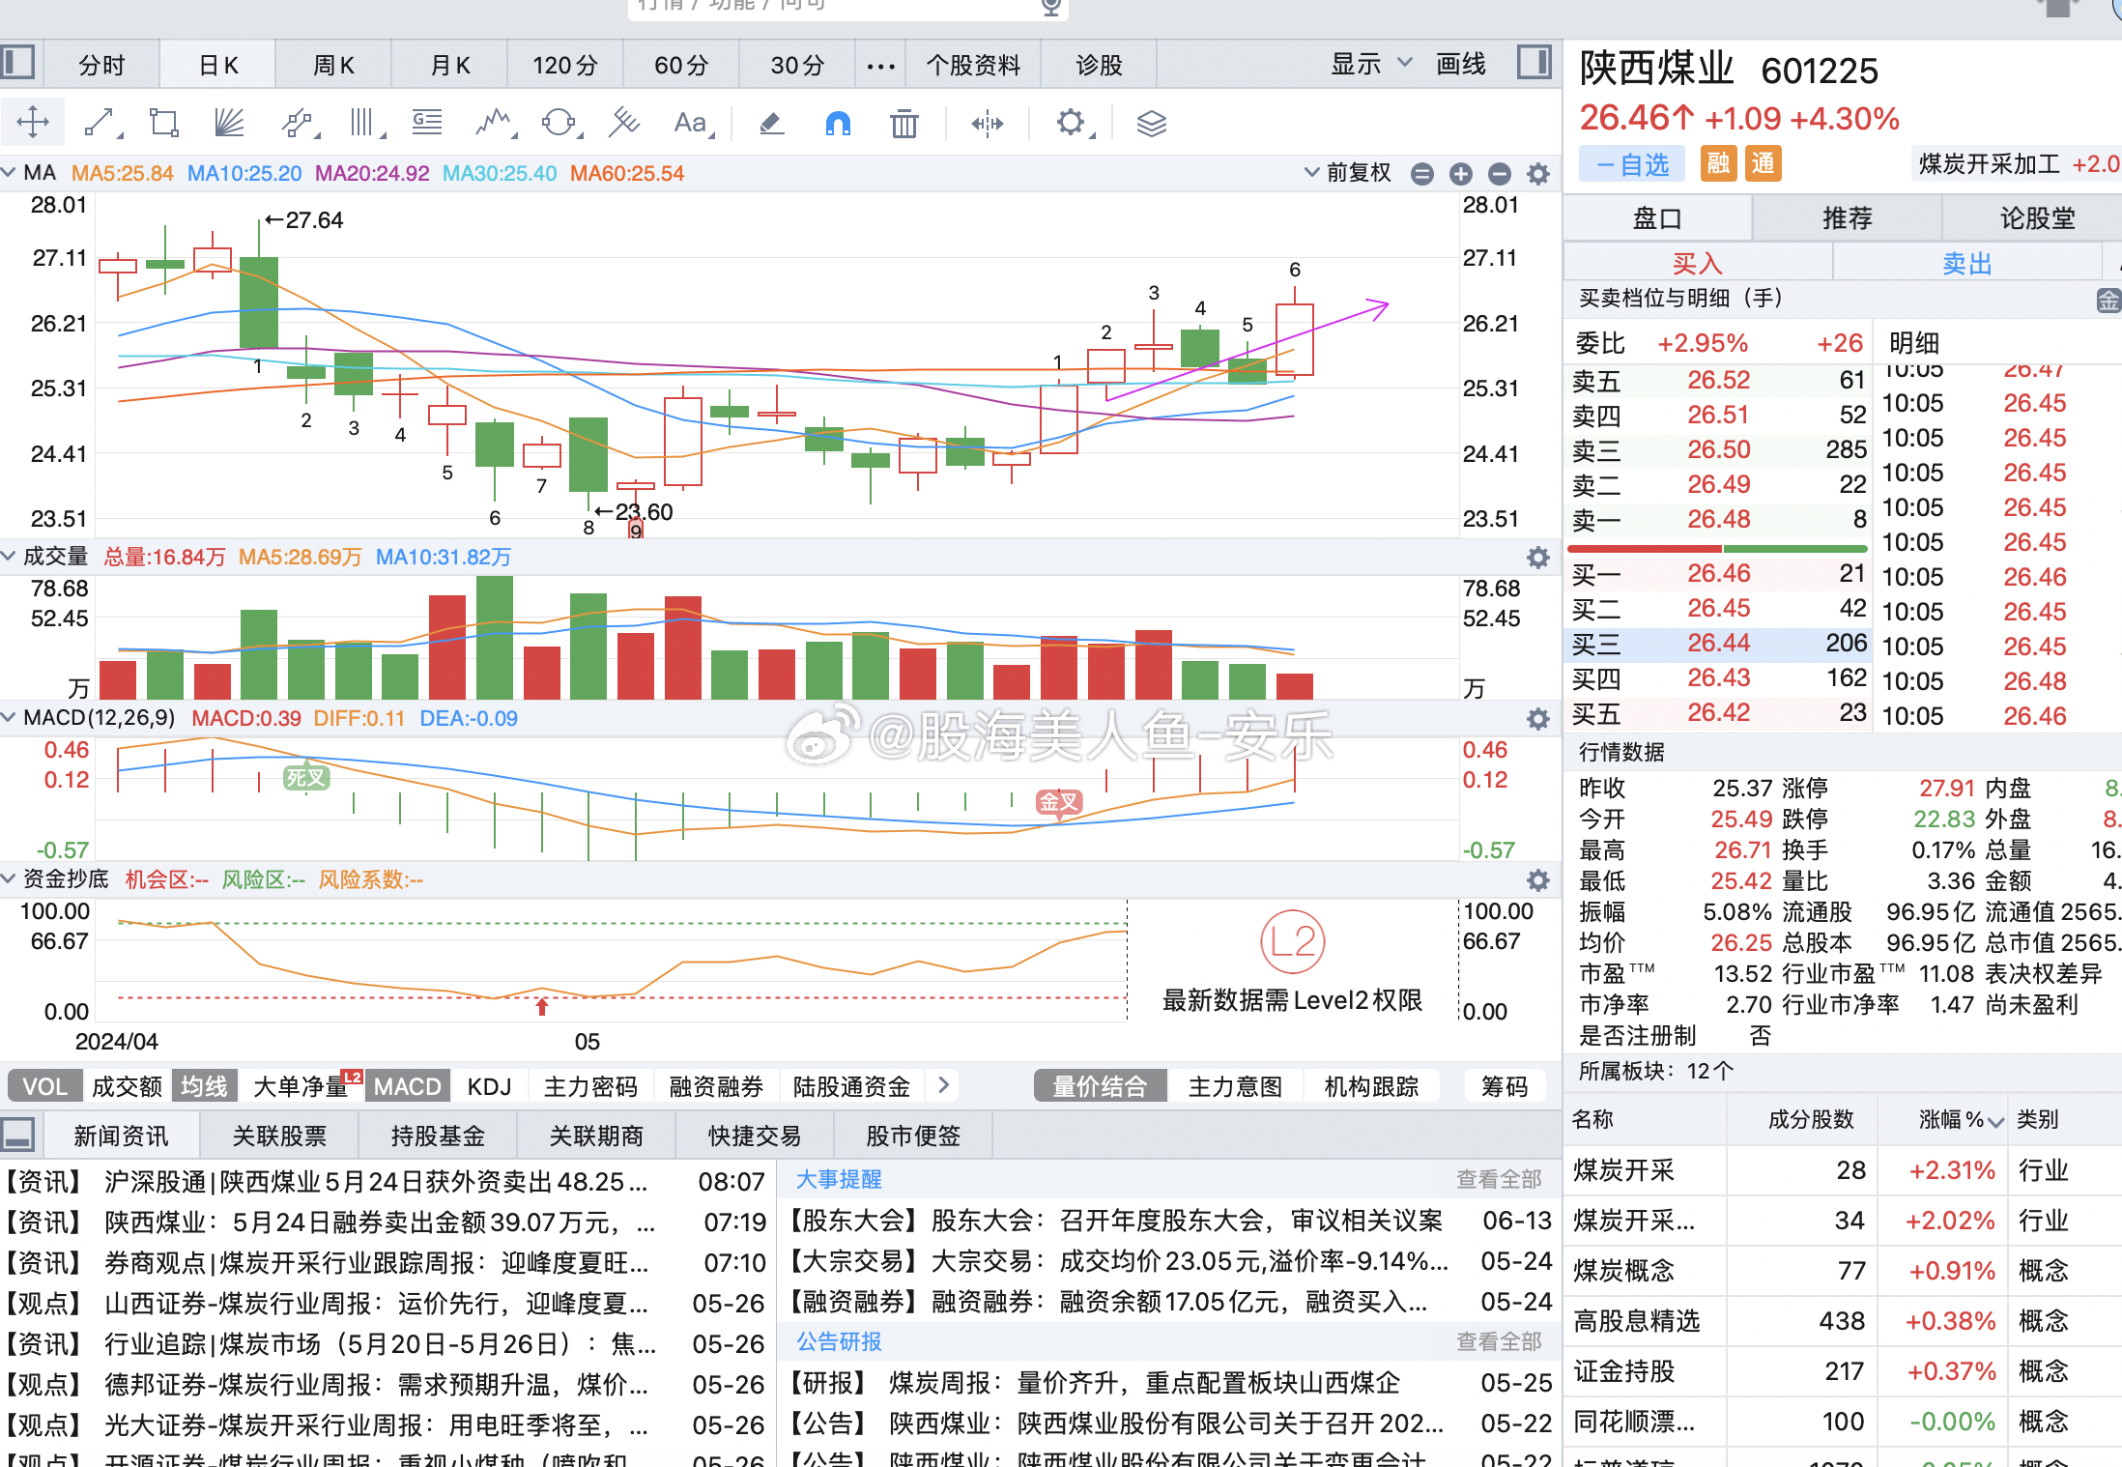The height and width of the screenshot is (1467, 2122).
Task: Open the 筹码 chip distribution button
Action: coord(1505,1085)
